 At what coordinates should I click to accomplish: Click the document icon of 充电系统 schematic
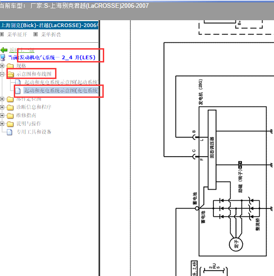tap(18, 90)
